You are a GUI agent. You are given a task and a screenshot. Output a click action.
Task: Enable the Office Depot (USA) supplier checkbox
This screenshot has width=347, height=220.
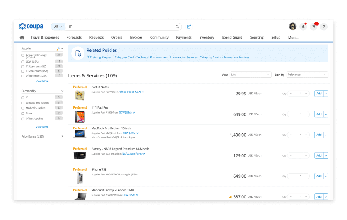click(x=23, y=76)
